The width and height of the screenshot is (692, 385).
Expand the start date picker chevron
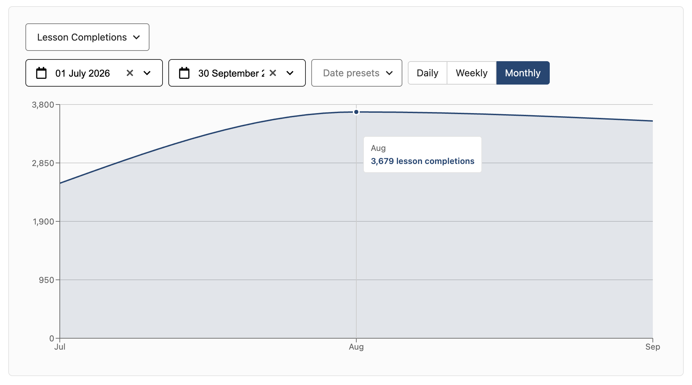[x=147, y=73]
